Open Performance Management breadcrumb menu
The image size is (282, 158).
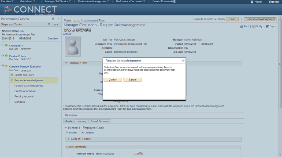(x=93, y=1)
